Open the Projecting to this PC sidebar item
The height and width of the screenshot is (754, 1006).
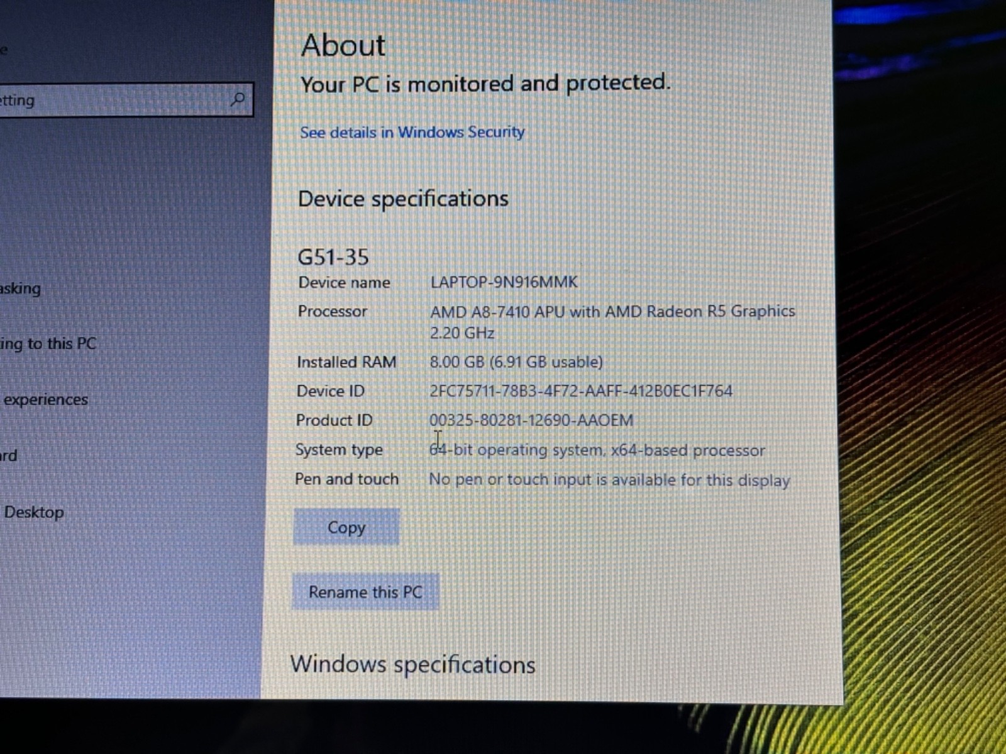[48, 344]
